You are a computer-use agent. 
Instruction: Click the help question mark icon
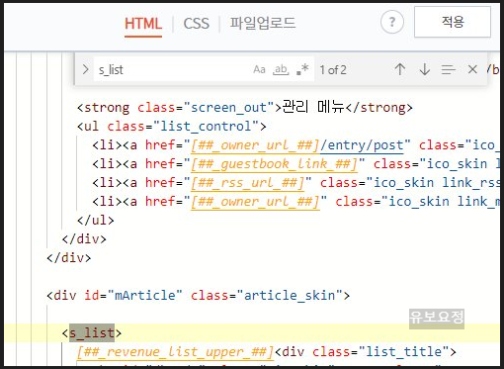click(392, 22)
